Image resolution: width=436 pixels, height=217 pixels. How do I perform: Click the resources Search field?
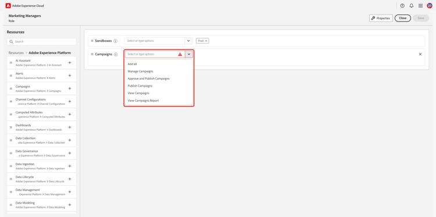(41, 41)
